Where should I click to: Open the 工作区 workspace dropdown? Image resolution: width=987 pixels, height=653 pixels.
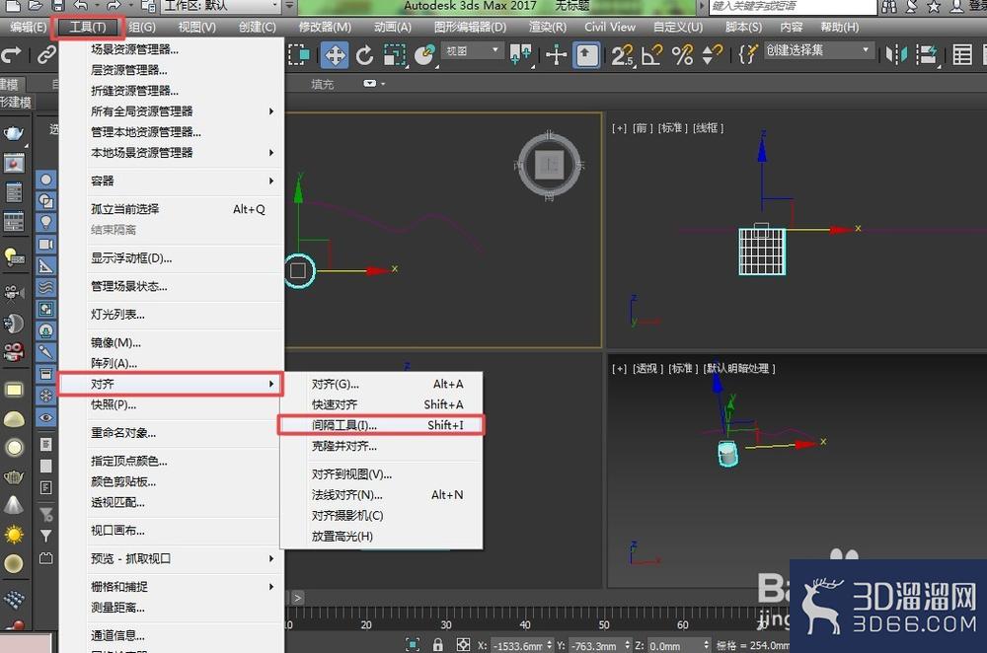[220, 6]
